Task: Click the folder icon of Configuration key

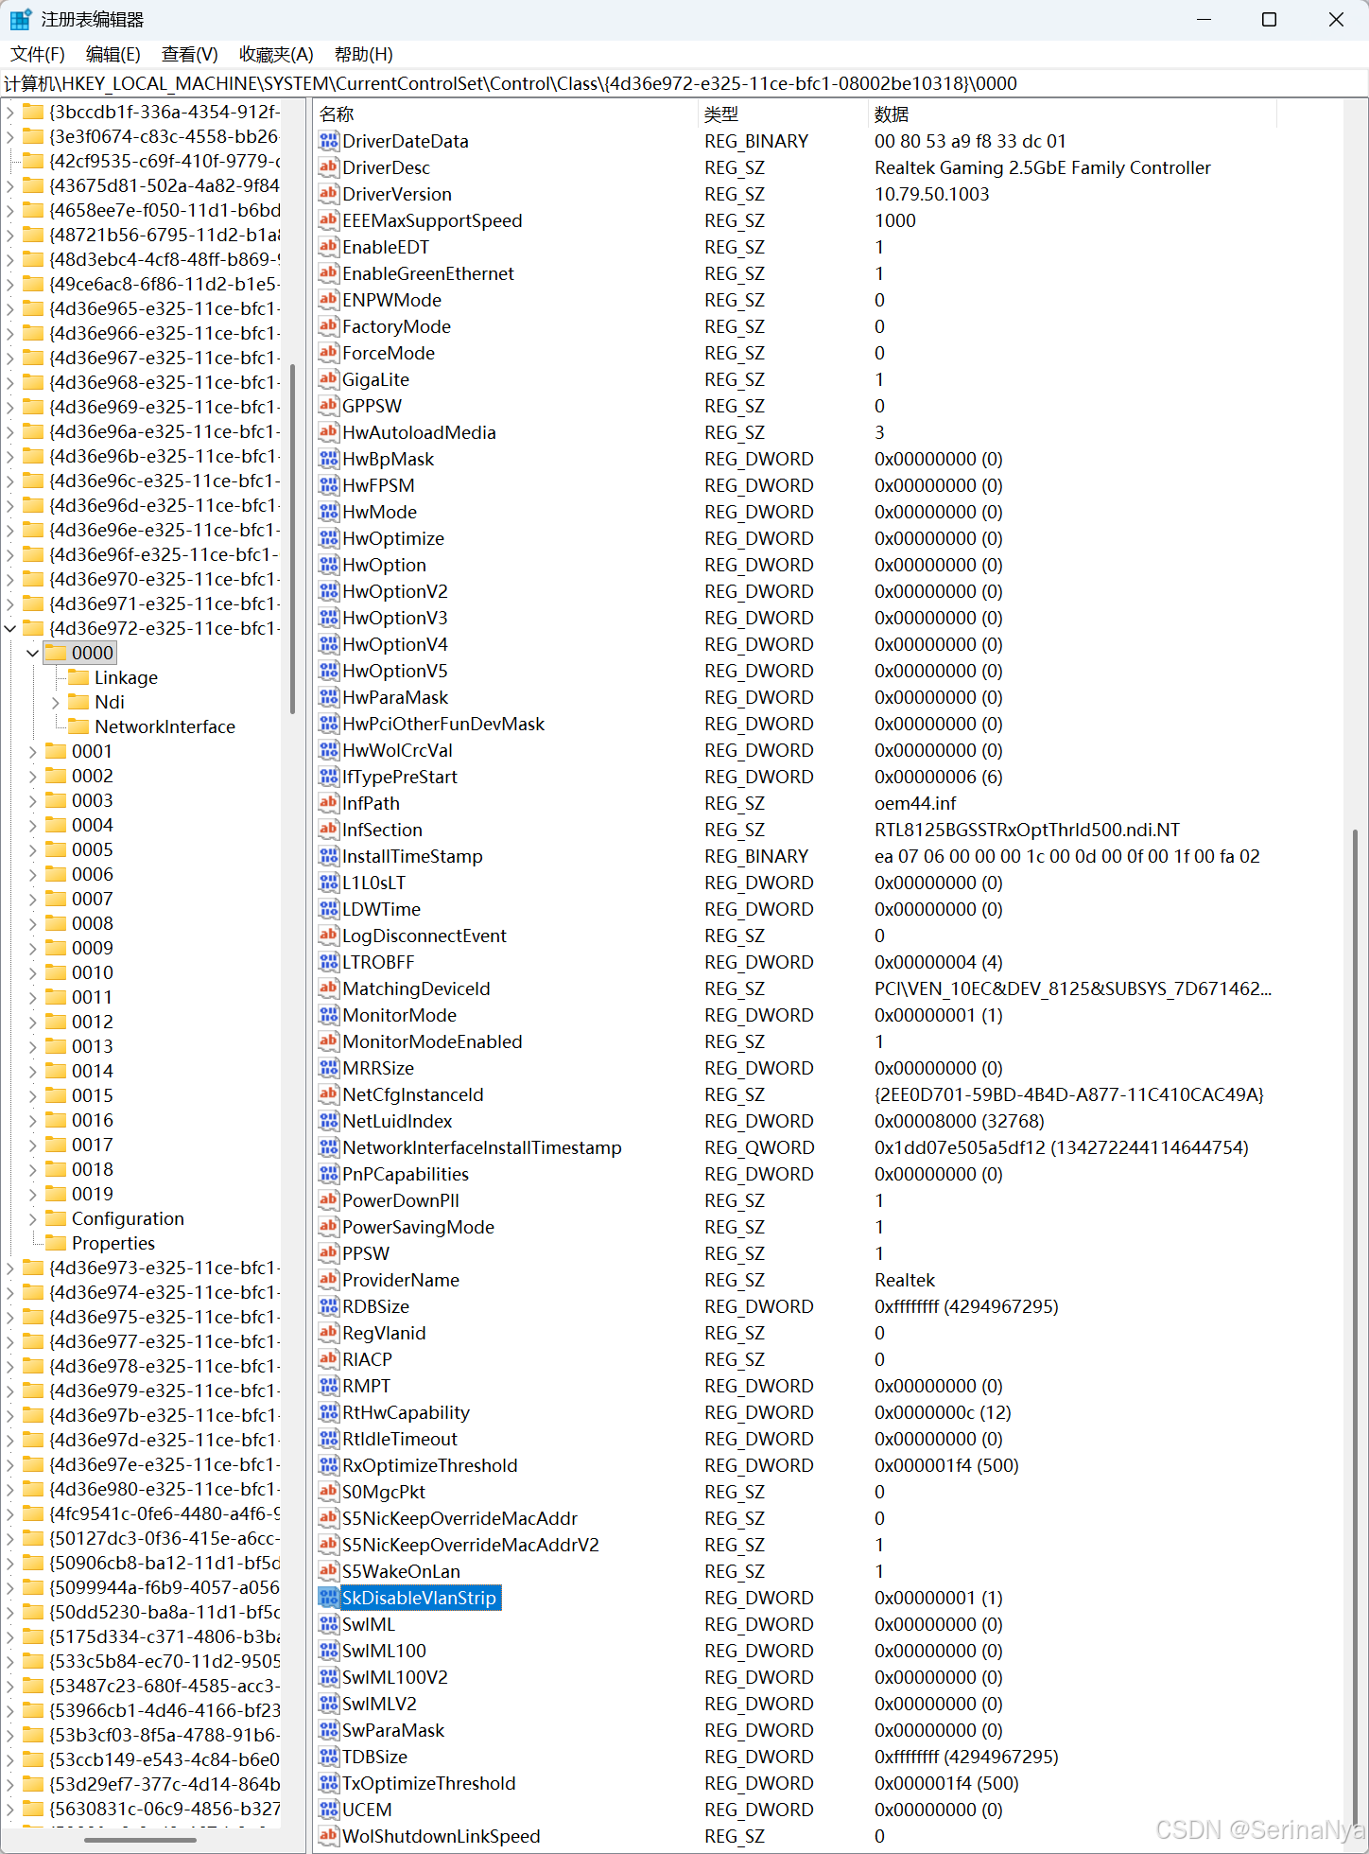Action: 56,1218
